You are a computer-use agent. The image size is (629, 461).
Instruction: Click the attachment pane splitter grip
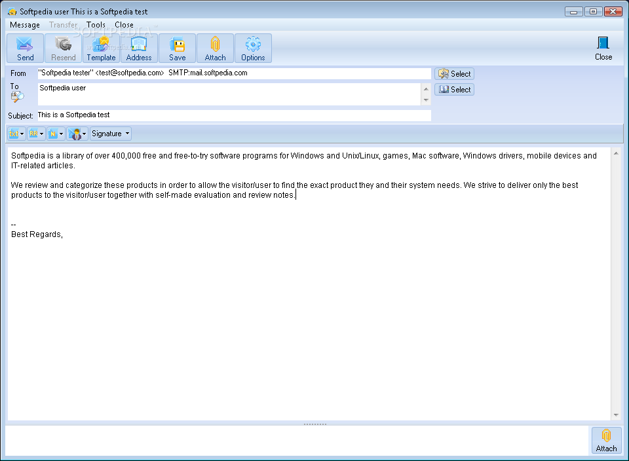pyautogui.click(x=315, y=424)
